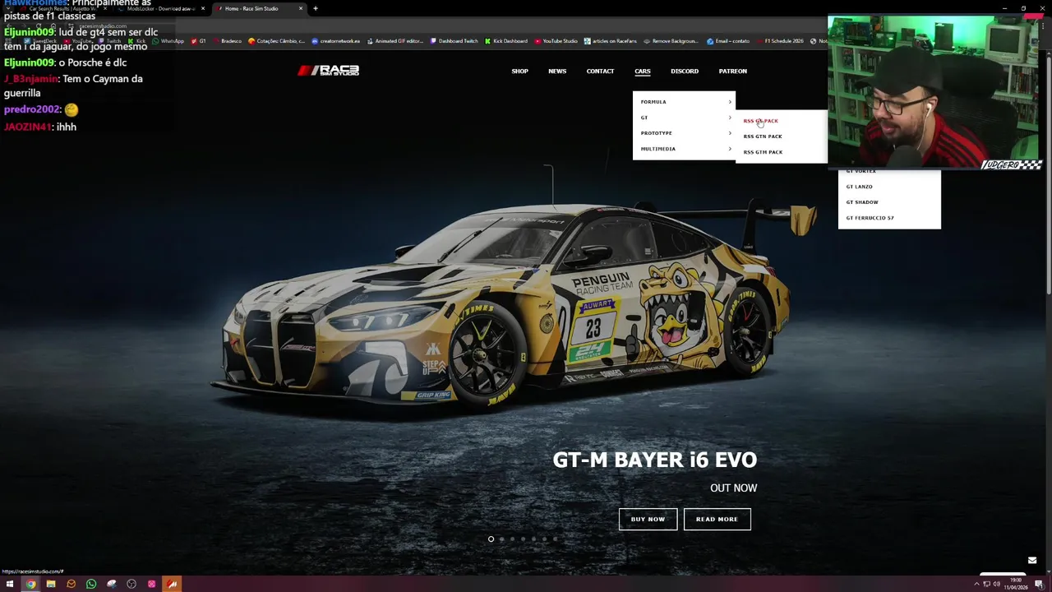Screen dimensions: 1052x592
Task: Expand the GT submenu arrow
Action: point(730,118)
